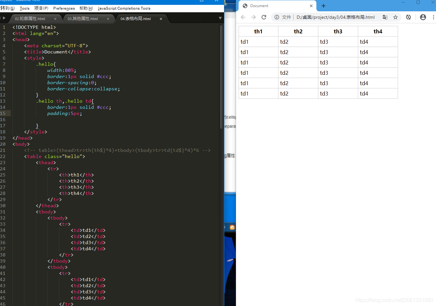Click td4 in the last table row
Viewport: 436px width, 306px height.
click(378, 94)
